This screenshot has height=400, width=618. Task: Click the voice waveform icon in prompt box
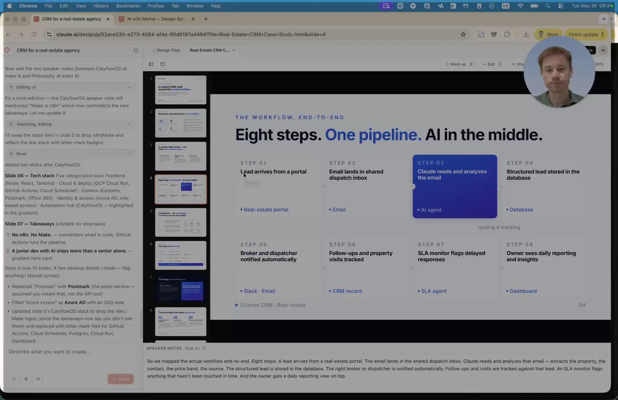pos(38,379)
